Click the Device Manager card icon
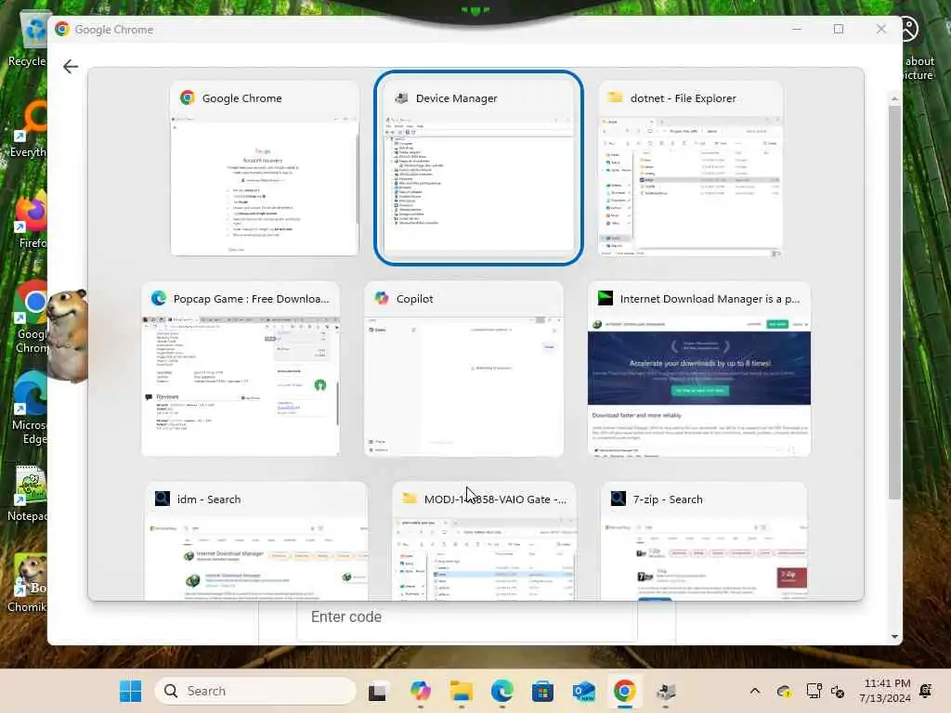Screen dimensions: 951x713 pos(401,97)
